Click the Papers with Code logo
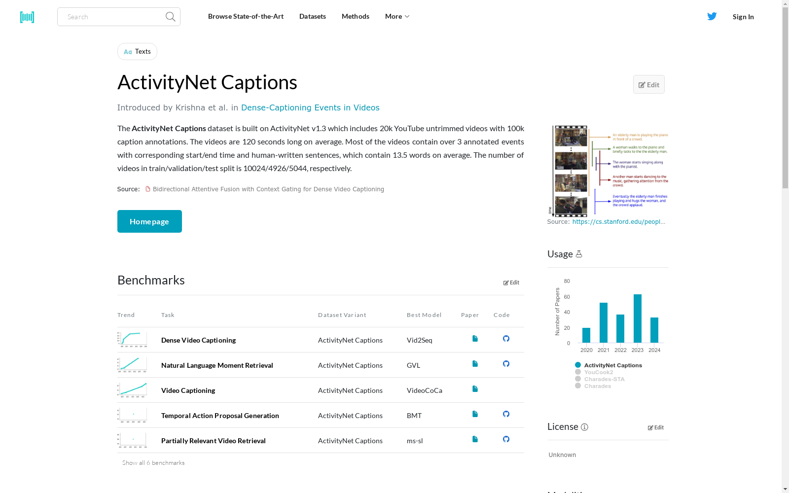 click(x=27, y=17)
